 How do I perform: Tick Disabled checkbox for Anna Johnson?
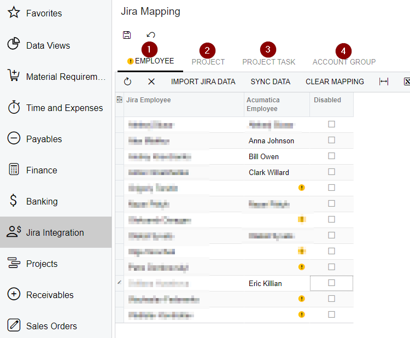tap(332, 140)
